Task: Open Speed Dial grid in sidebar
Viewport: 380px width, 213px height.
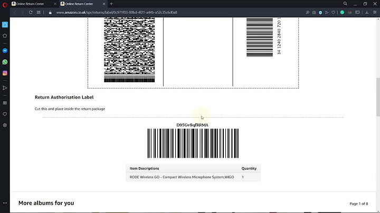Action: pos(5,103)
